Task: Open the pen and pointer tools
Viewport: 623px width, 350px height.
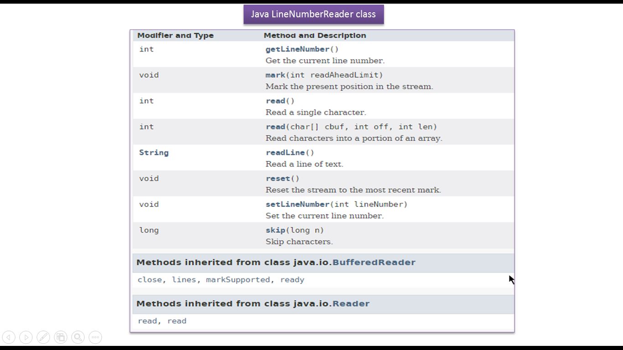Action: 43,337
